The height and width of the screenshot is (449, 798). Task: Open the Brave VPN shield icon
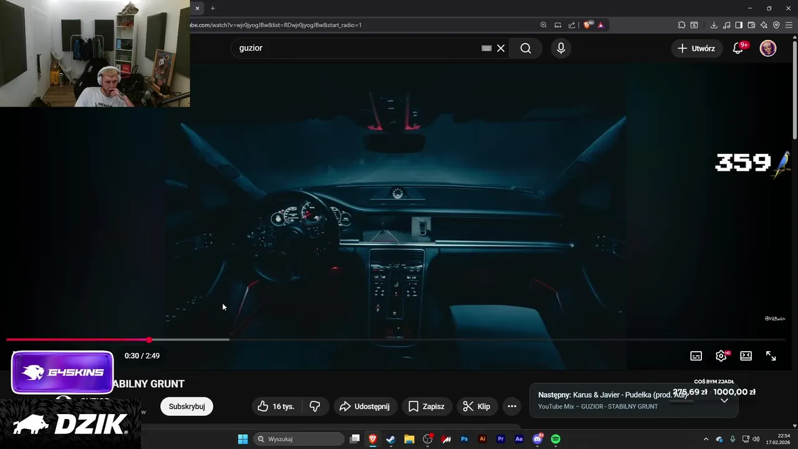pyautogui.click(x=776, y=25)
